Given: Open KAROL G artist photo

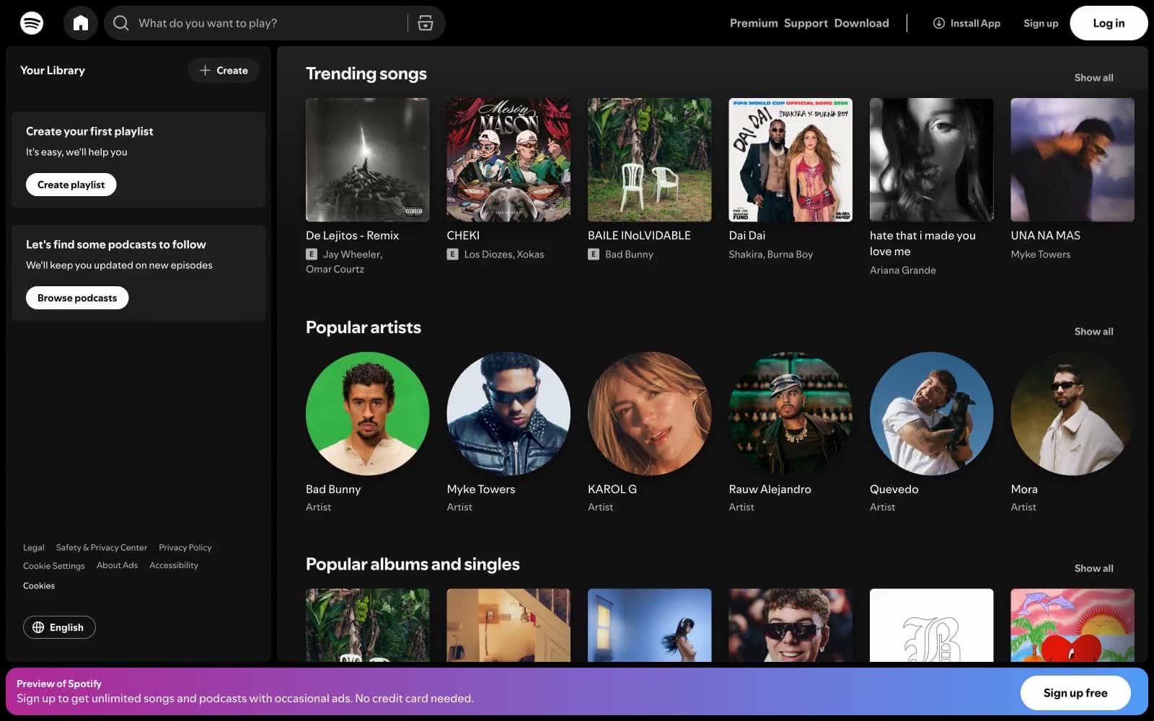Looking at the screenshot, I should pyautogui.click(x=649, y=414).
